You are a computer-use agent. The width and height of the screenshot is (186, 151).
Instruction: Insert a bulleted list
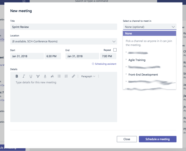click(x=59, y=76)
